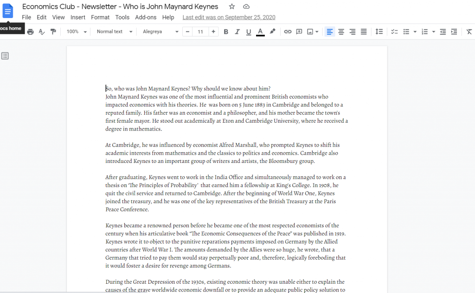Apply left alignment

click(x=330, y=32)
